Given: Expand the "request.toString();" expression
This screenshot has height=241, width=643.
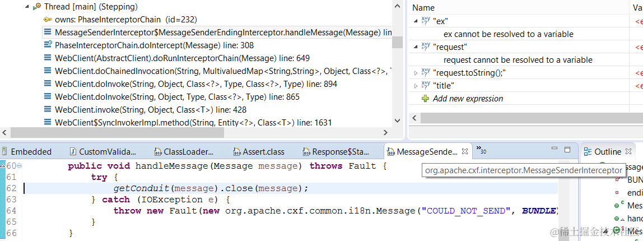Looking at the screenshot, I should (416, 73).
